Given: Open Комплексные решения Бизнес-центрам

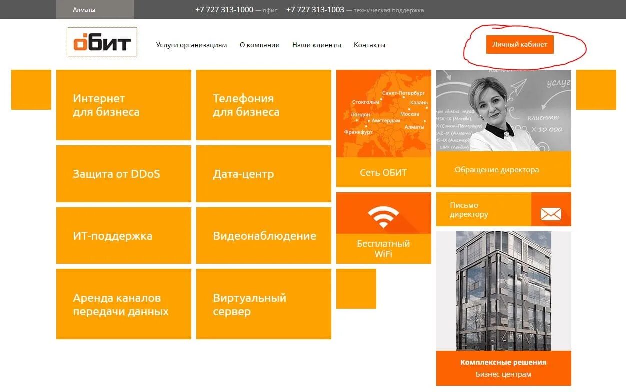Looking at the screenshot, I should [504, 368].
